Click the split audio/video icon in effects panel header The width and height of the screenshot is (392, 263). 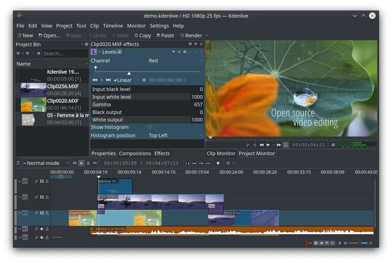coord(190,44)
